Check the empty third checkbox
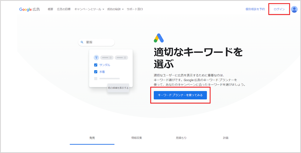 (x=96, y=78)
